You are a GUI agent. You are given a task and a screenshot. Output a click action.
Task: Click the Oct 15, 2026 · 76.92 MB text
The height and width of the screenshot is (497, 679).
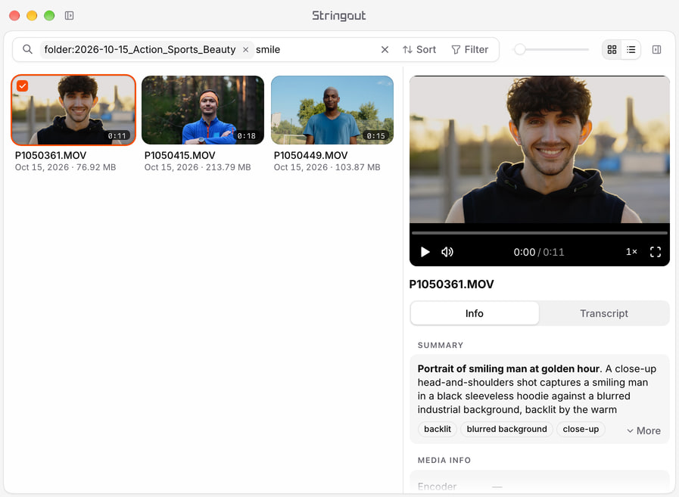click(x=65, y=167)
